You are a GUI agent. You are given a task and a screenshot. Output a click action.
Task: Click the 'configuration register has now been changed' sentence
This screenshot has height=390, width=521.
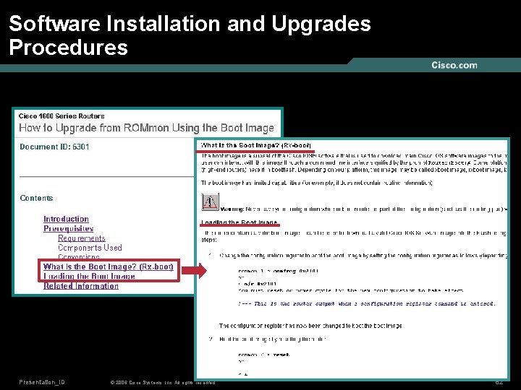pyautogui.click(x=310, y=326)
